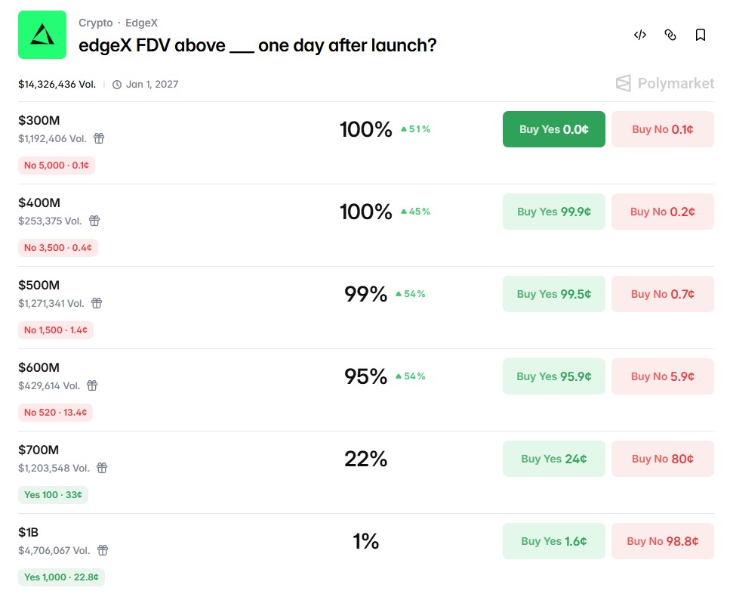Click the gift icon in $500M row
This screenshot has width=730, height=594.
pyautogui.click(x=97, y=303)
